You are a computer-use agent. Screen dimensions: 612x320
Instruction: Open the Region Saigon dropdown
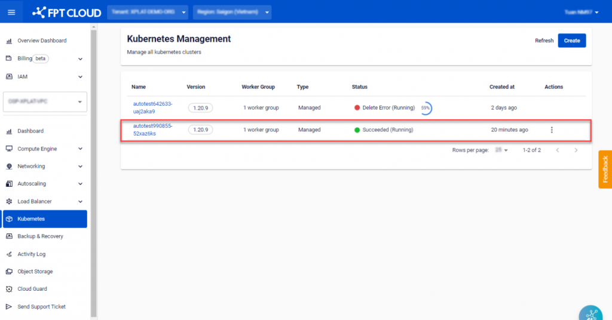click(232, 12)
